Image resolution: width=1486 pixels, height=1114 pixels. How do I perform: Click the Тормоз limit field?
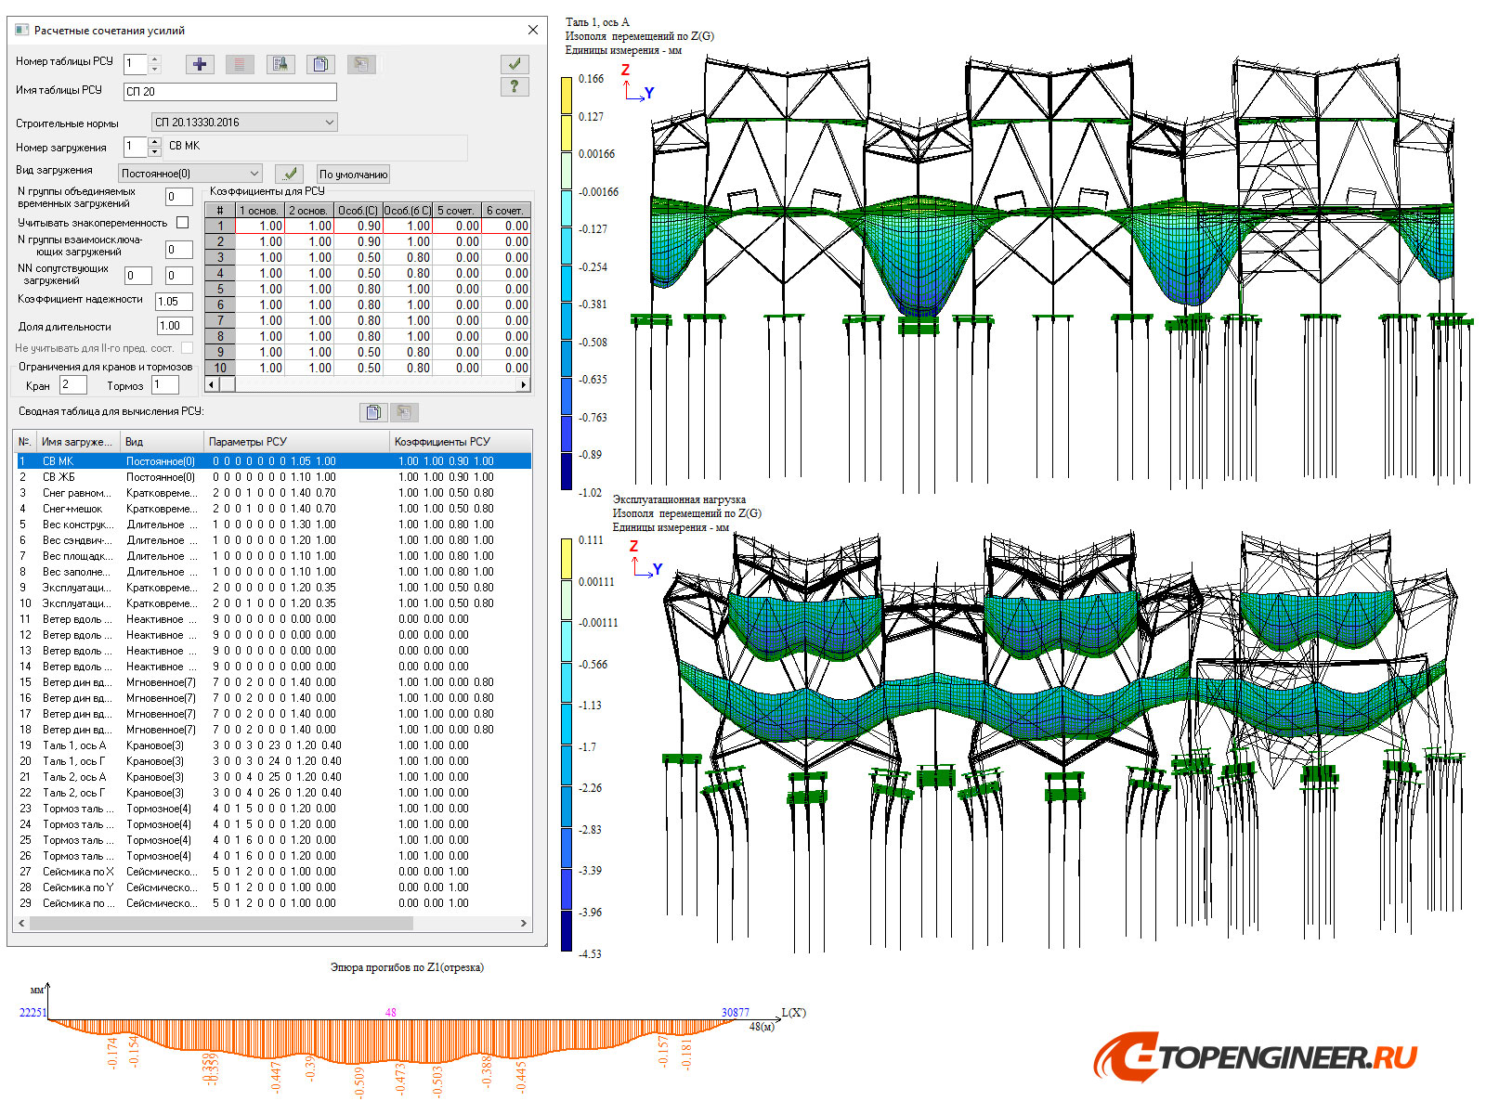(166, 385)
